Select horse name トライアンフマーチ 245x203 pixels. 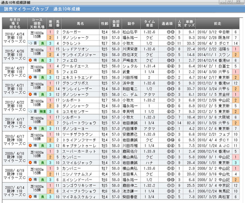79,140
